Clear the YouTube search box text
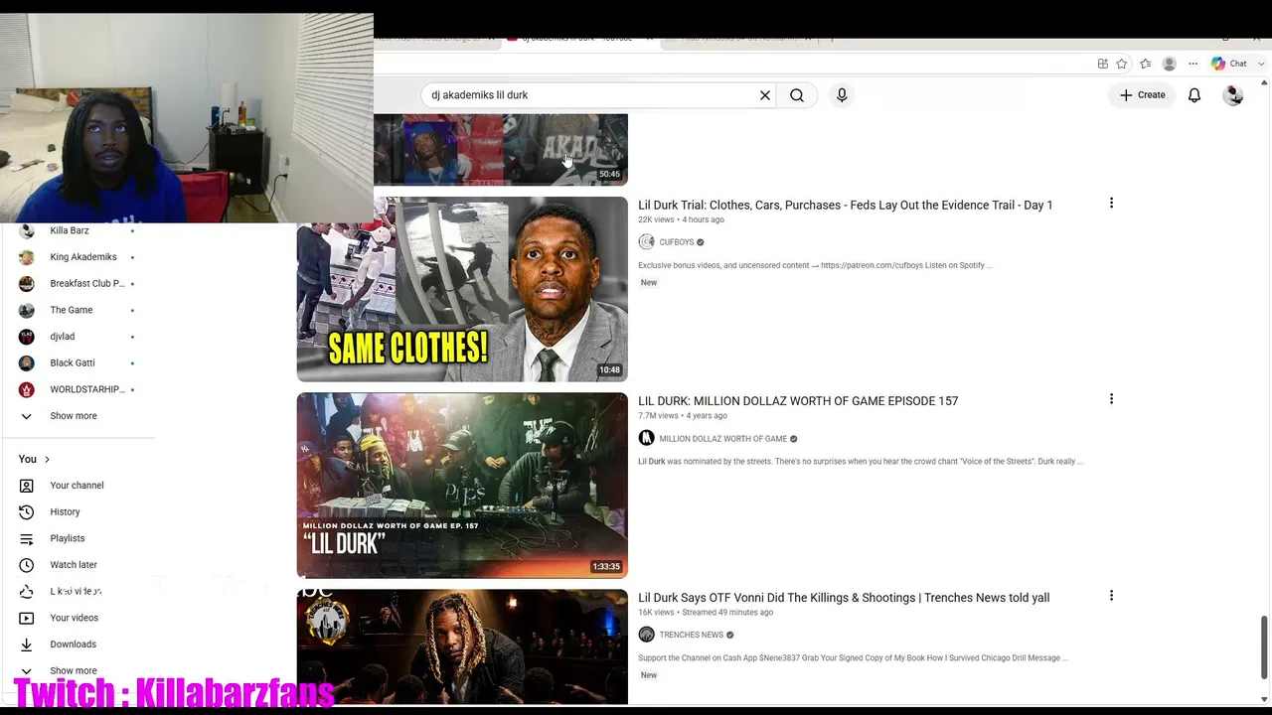Image resolution: width=1272 pixels, height=715 pixels. click(x=765, y=95)
